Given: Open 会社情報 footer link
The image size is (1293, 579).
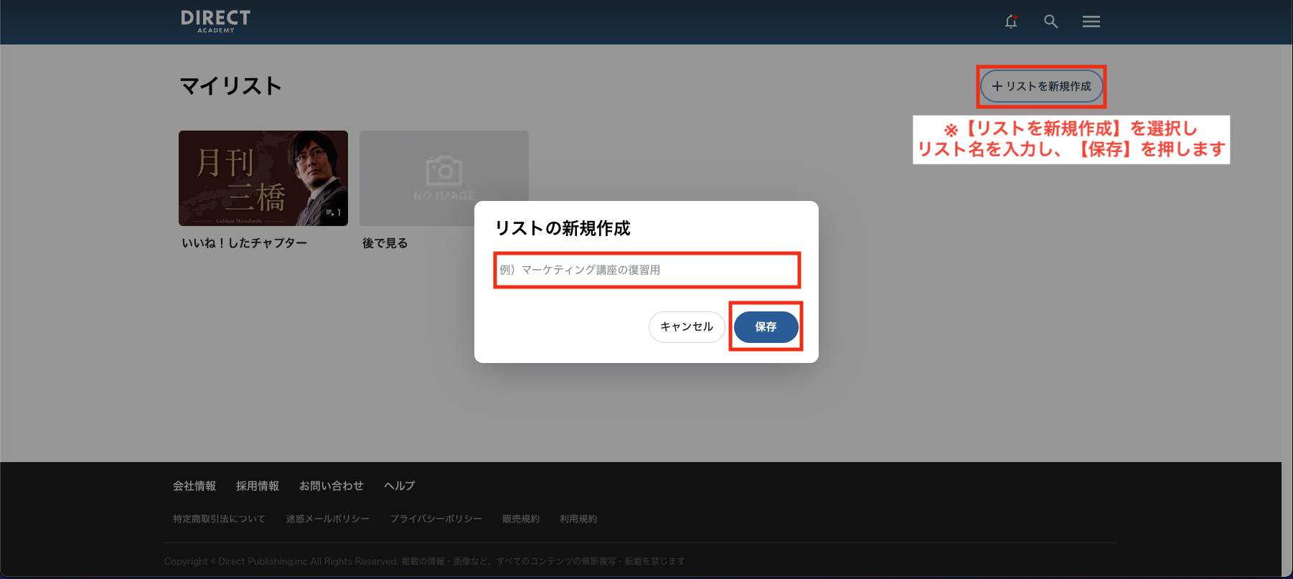Looking at the screenshot, I should [x=194, y=486].
